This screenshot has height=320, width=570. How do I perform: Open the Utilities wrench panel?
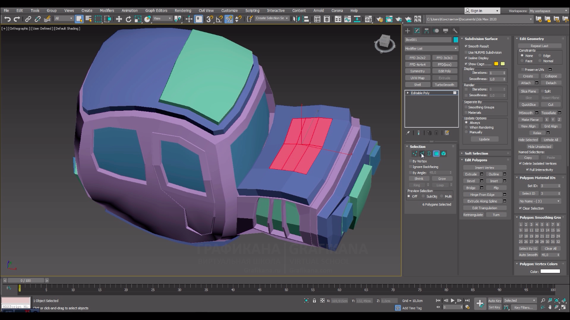tap(455, 31)
